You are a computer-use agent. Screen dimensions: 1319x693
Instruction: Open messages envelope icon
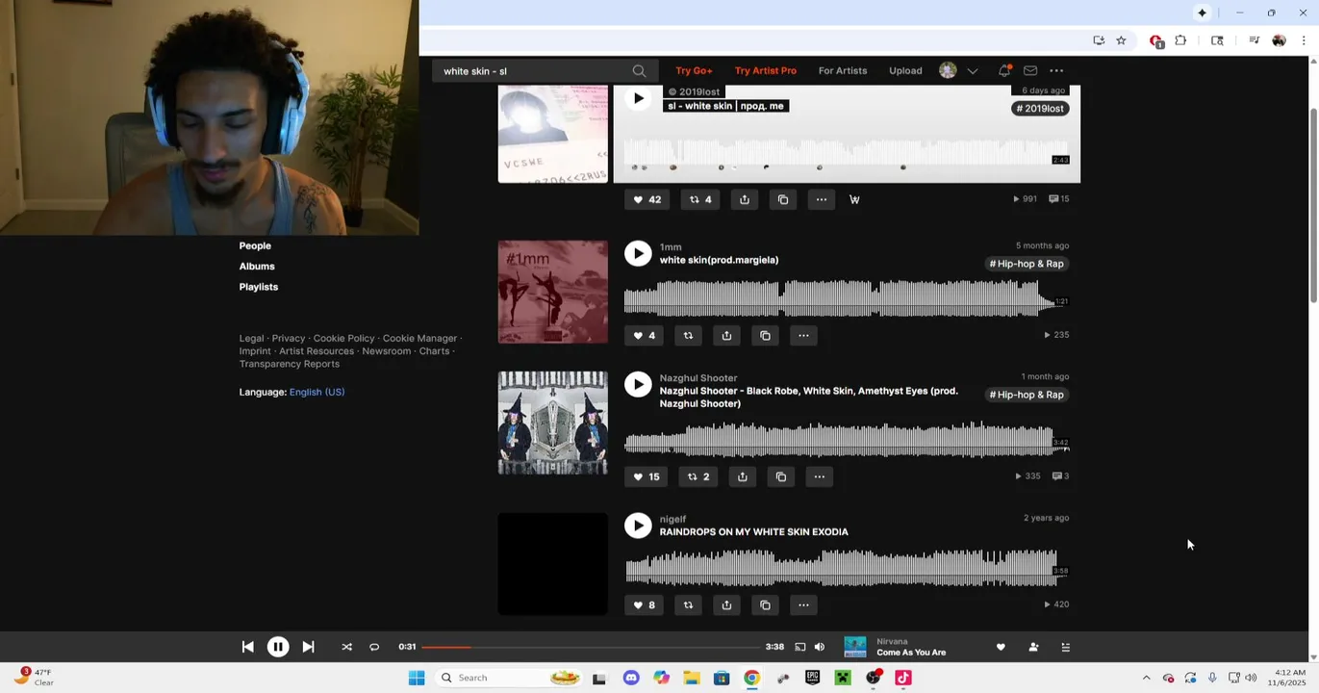pyautogui.click(x=1030, y=70)
